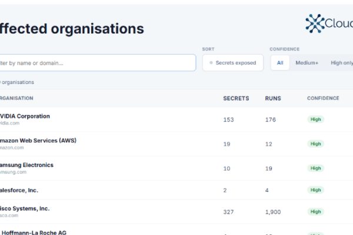
Task: Click the High badge for NVIDIA Corporation
Action: click(315, 119)
